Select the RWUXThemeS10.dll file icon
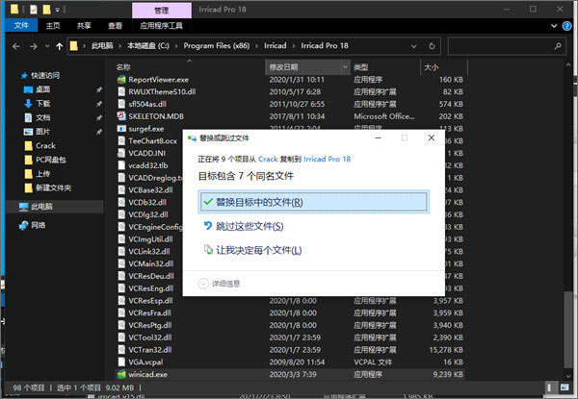Image resolution: width=578 pixels, height=399 pixels. click(x=121, y=91)
